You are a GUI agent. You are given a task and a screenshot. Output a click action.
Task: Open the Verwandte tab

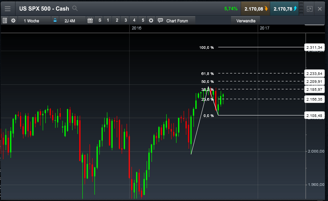[x=246, y=21]
